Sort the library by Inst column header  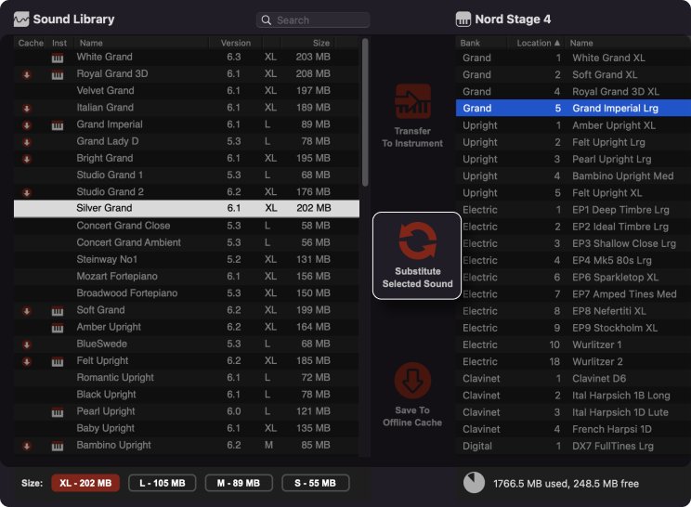[x=59, y=43]
